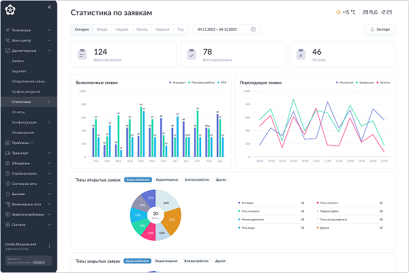Open Оперативная схема in the sidebar
This screenshot has width=409, height=273.
click(x=29, y=81)
